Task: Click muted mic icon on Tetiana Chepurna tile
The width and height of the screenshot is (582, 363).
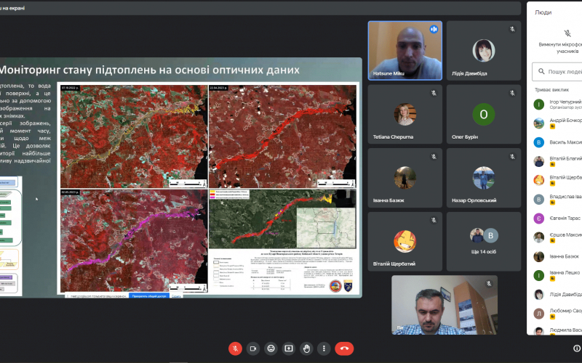Action: (x=434, y=93)
